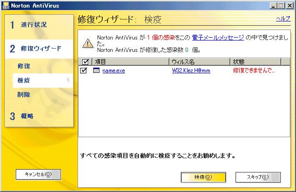Close the Norton AntiVirus window
This screenshot has width=296, height=192.
290,6
